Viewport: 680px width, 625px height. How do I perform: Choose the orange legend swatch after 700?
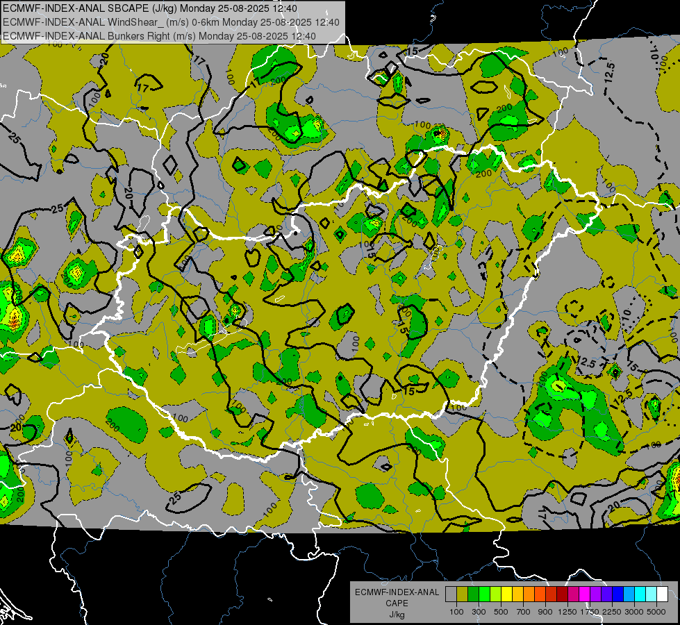point(529,594)
